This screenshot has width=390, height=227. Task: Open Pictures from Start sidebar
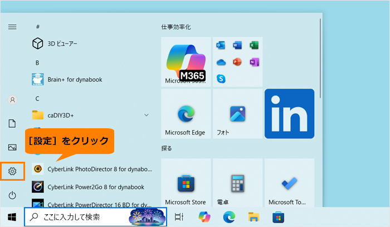point(12,147)
